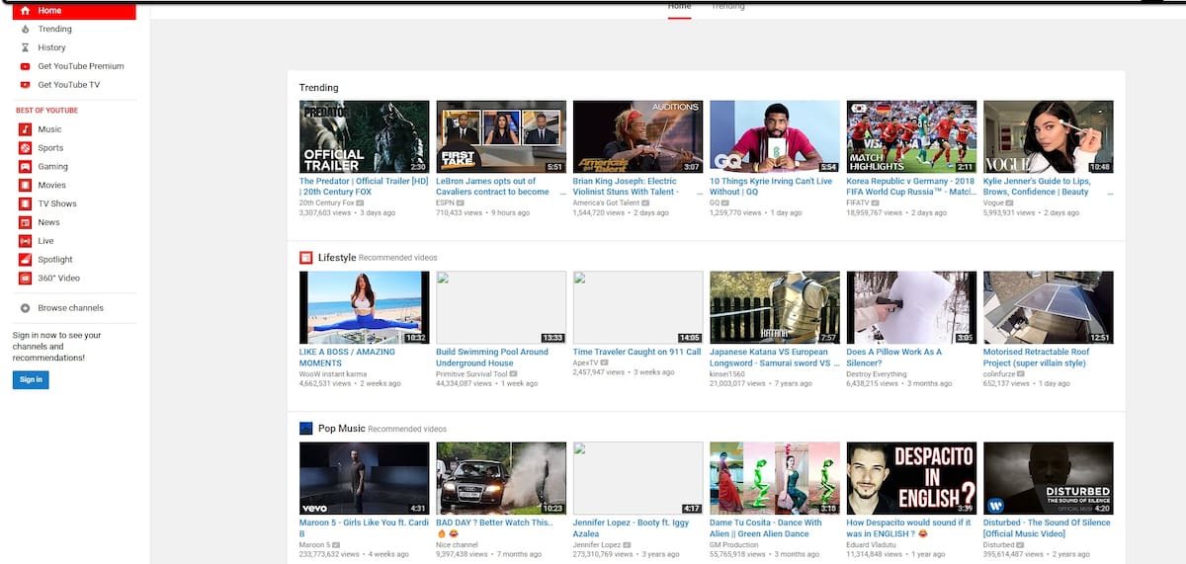Open the 360° Video channel icon
Image resolution: width=1186 pixels, height=564 pixels.
25,279
